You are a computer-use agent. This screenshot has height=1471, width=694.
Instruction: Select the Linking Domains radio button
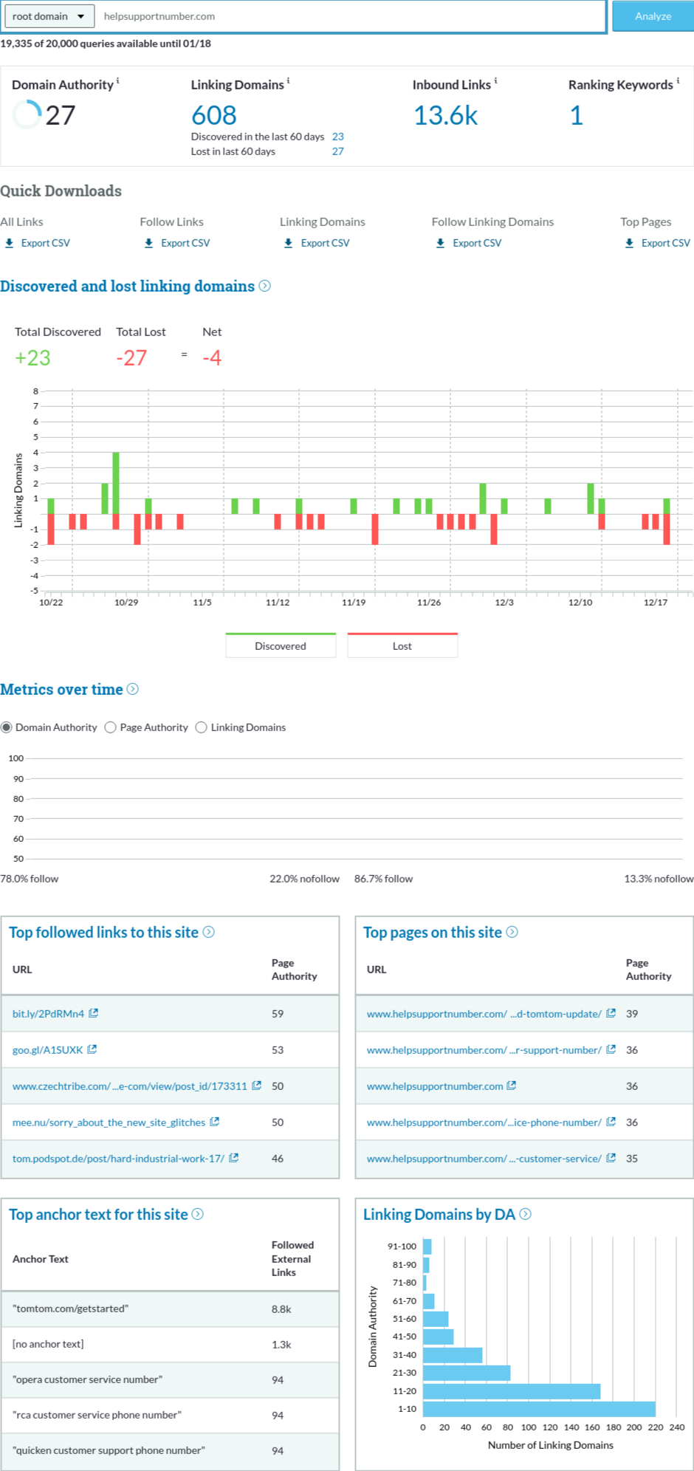[x=202, y=727]
